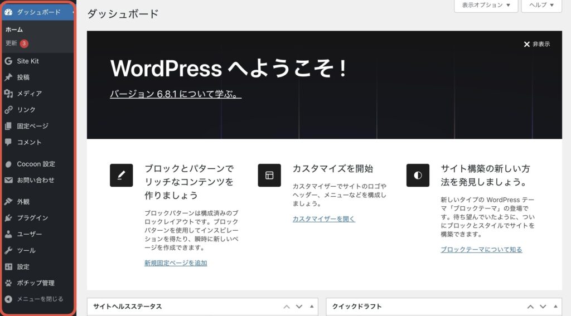This screenshot has height=316, width=571.
Task: Click the WordPress へようこそ！ heading
Action: [228, 68]
